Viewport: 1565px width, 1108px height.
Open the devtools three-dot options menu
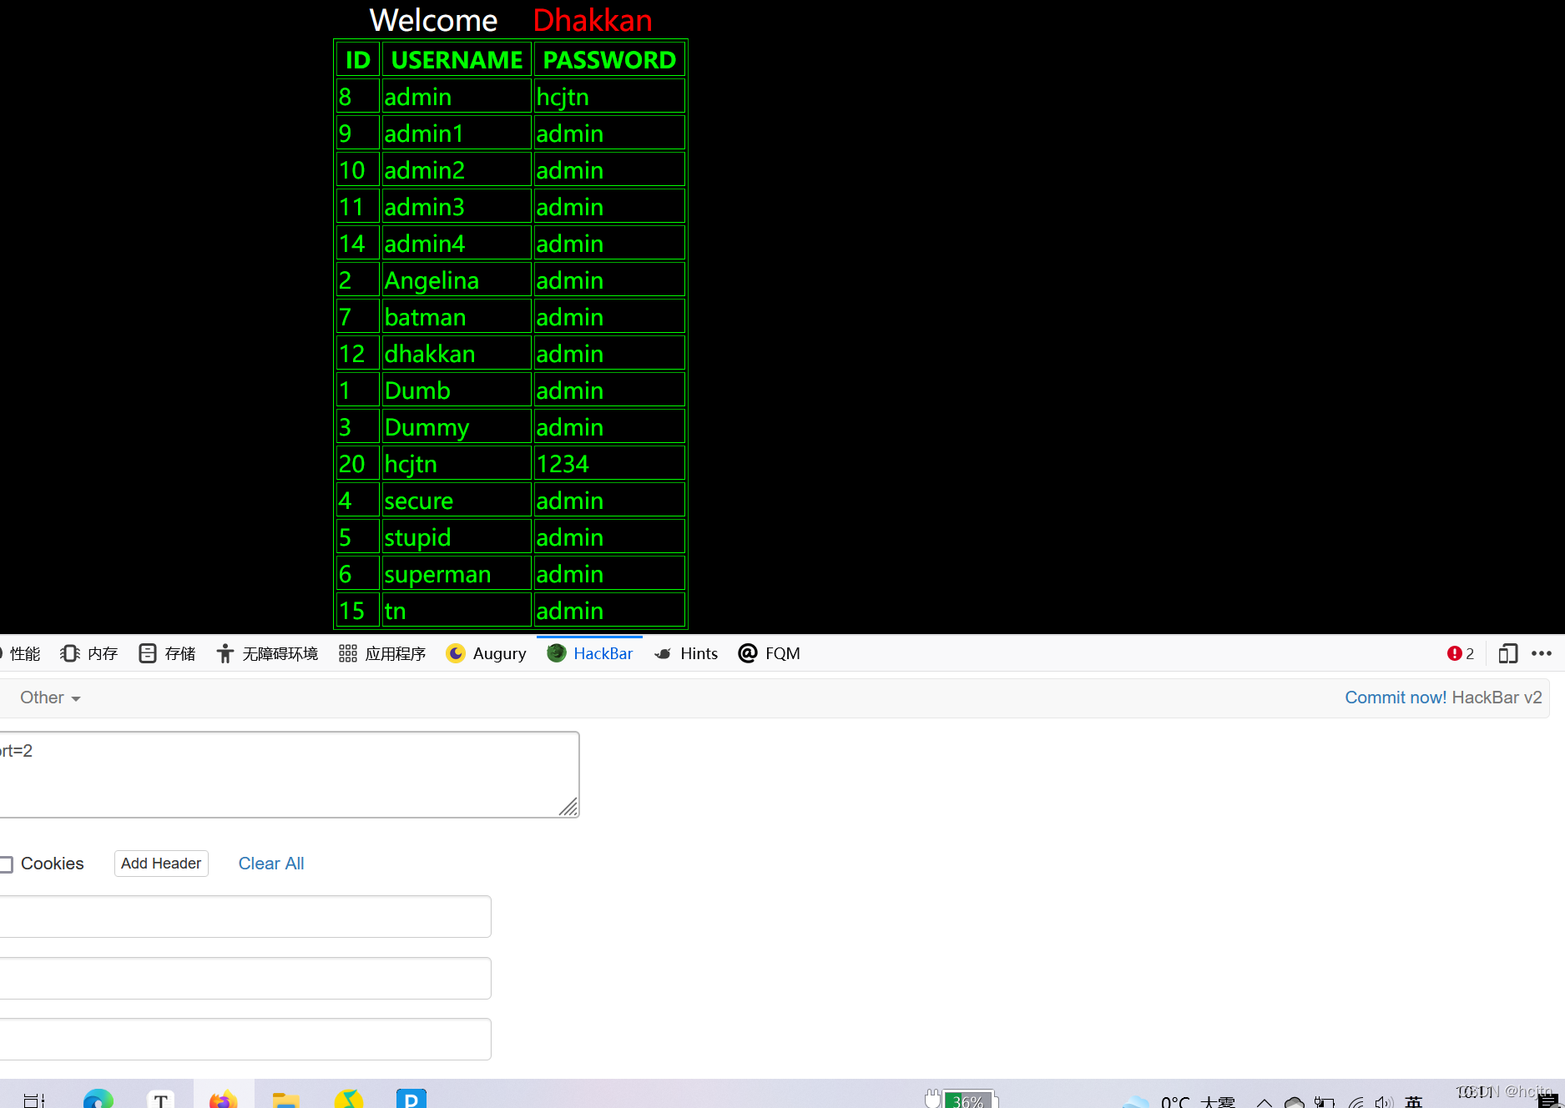coord(1542,653)
